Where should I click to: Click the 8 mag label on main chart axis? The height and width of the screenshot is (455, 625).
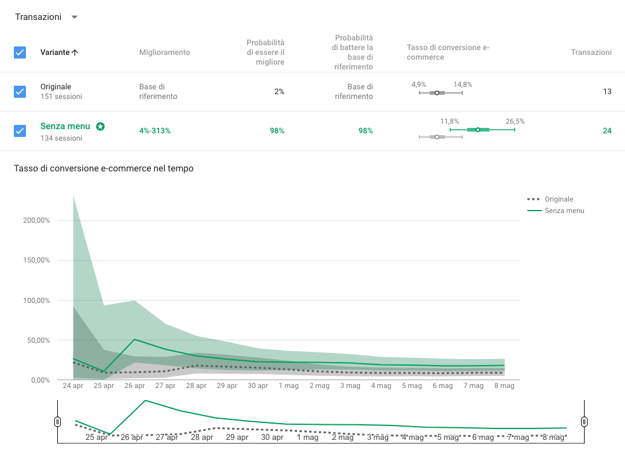point(504,386)
